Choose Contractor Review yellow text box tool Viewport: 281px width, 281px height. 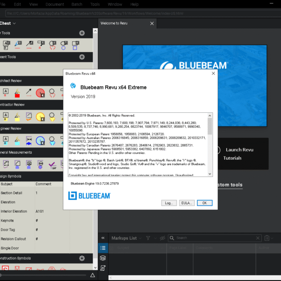6,117
